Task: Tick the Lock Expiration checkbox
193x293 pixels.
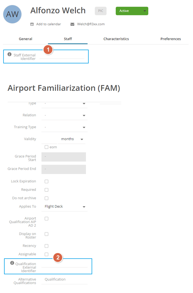Action: (46, 182)
